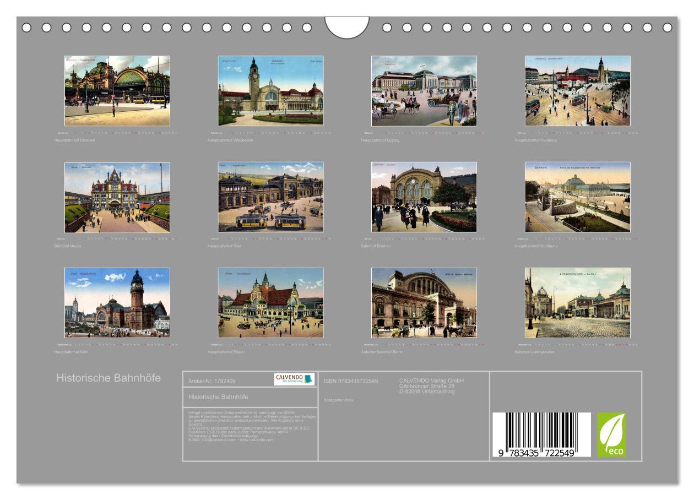Image resolution: width=694 pixels, height=500 pixels.
Task: Click the green eco leaf logo
Action: pyautogui.click(x=612, y=435)
